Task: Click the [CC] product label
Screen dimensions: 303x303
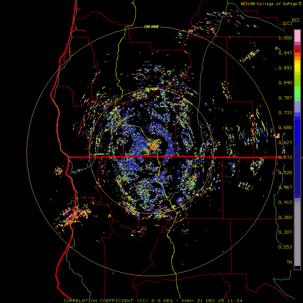Action: [x=288, y=23]
